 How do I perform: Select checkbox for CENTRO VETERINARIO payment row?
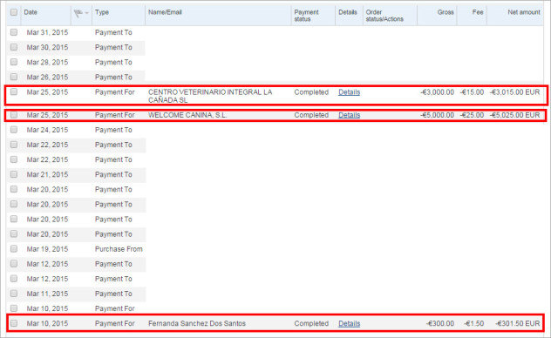tap(14, 91)
